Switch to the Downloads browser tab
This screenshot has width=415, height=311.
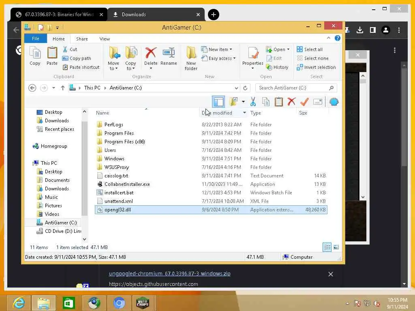coord(156,15)
